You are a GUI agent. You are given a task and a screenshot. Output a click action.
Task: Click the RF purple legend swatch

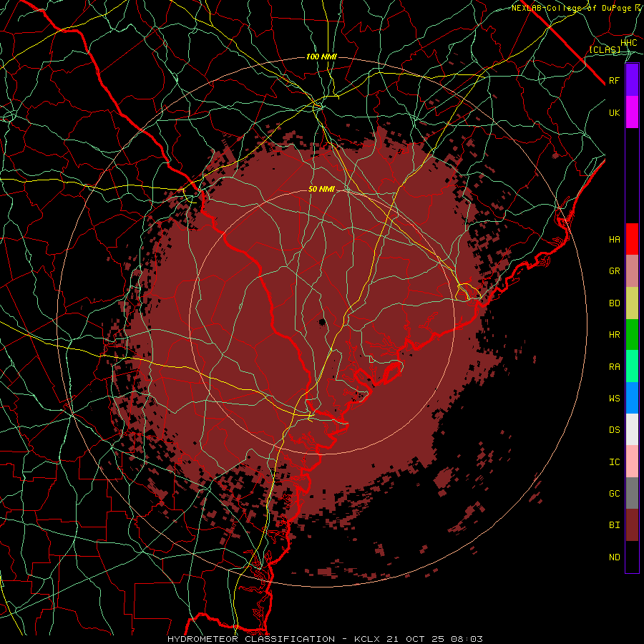click(632, 80)
